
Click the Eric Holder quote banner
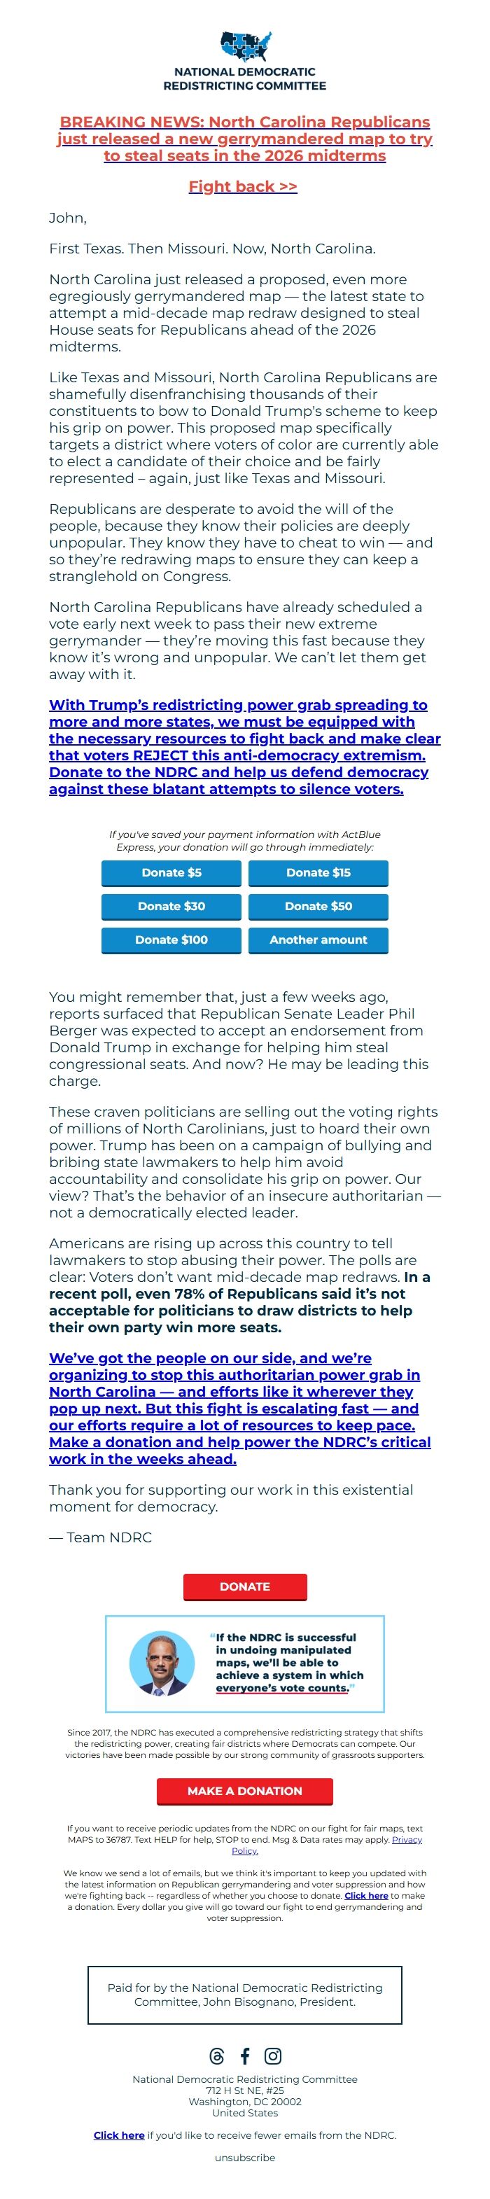coord(245,1663)
